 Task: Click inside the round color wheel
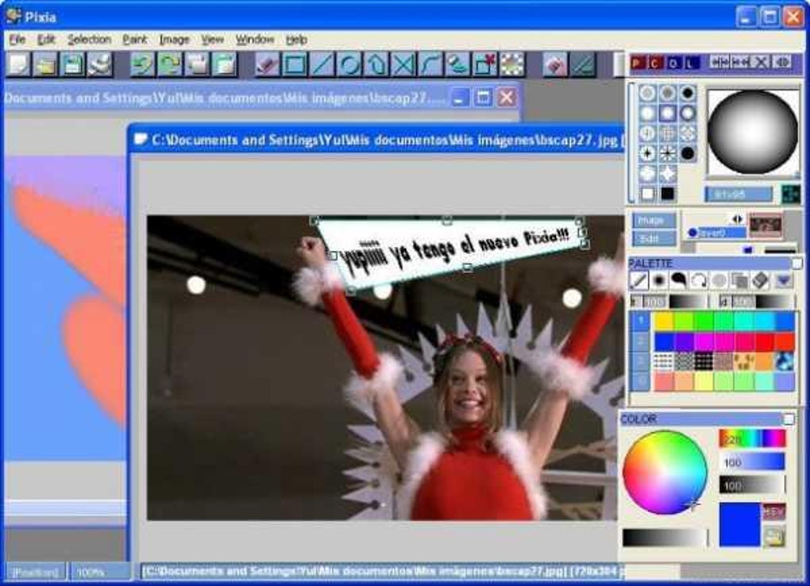coord(665,472)
